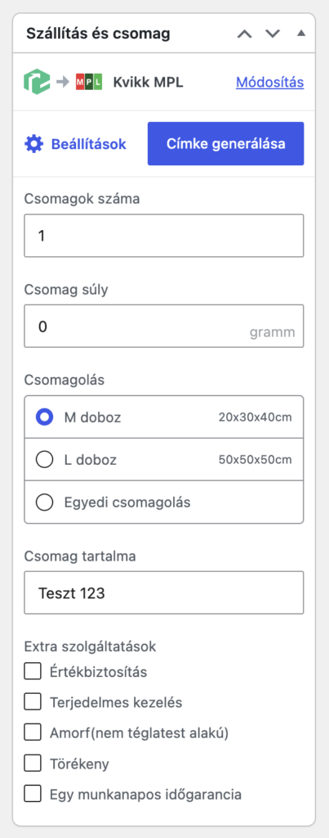The width and height of the screenshot is (329, 838).
Task: Click the gray arrow between the logos
Action: [x=63, y=83]
